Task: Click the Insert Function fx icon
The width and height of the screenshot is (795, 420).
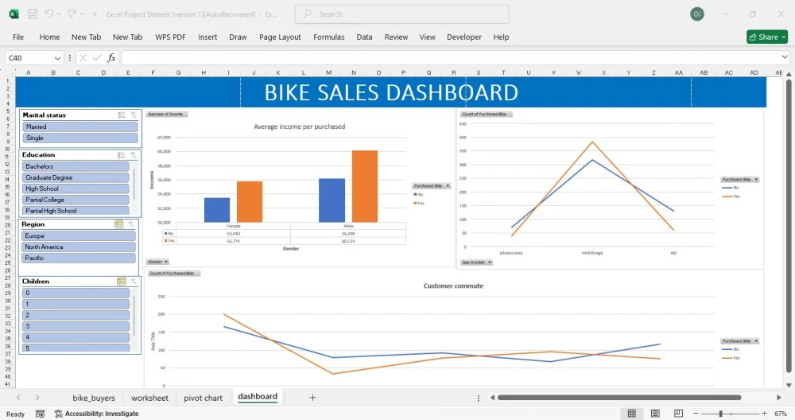Action: click(x=111, y=58)
